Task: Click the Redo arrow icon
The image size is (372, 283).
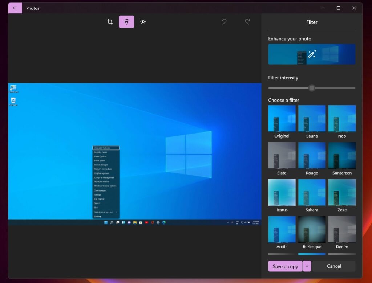Action: pyautogui.click(x=247, y=22)
